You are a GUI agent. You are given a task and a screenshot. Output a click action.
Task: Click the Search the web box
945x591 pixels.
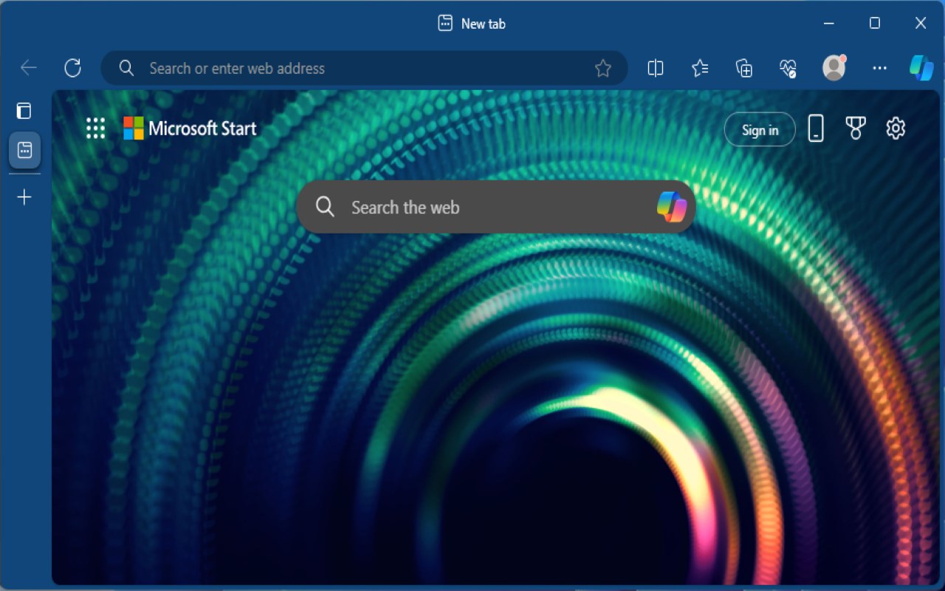pos(495,207)
